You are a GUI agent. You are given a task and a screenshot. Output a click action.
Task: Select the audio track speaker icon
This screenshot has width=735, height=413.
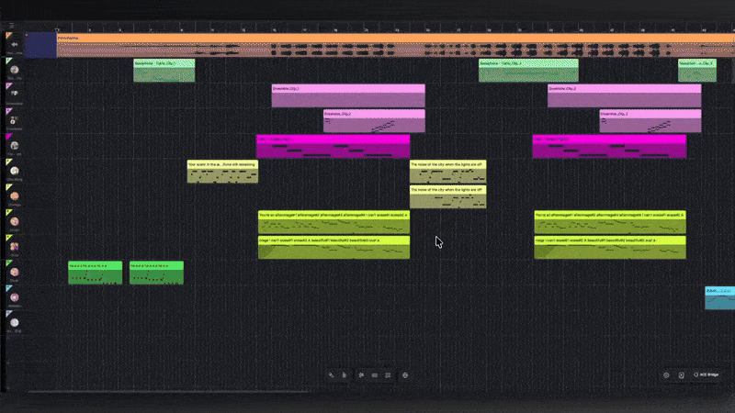click(x=15, y=43)
